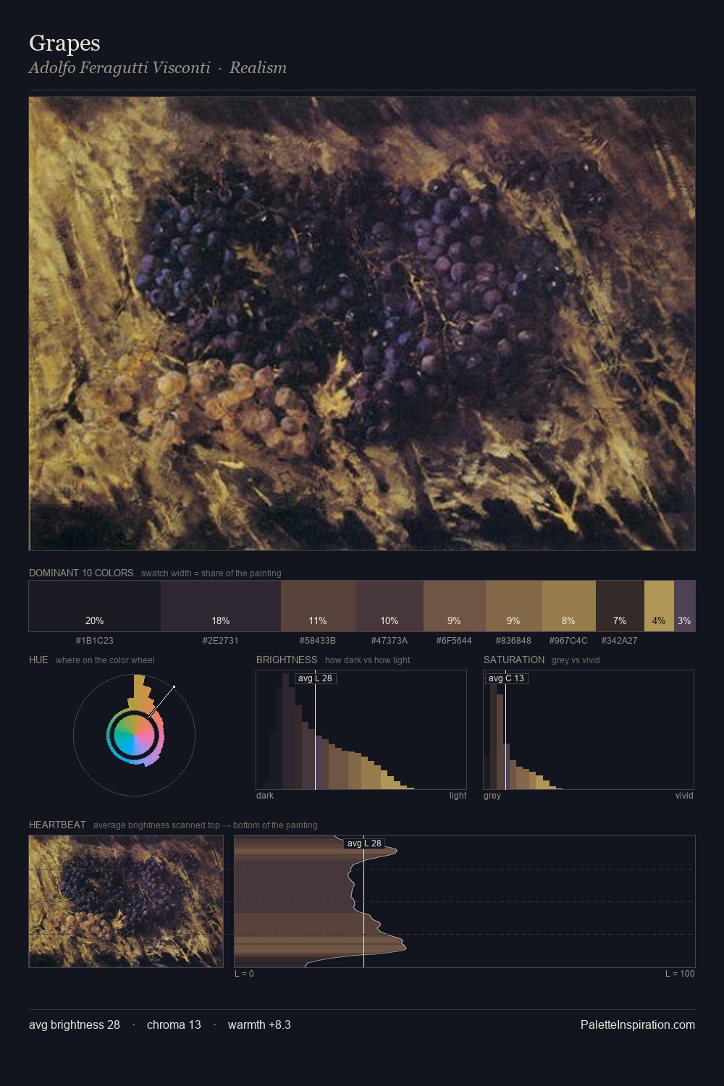
Task: Click the hex code #58433B
Action: point(318,641)
